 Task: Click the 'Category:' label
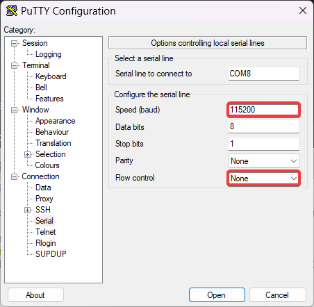[19, 30]
